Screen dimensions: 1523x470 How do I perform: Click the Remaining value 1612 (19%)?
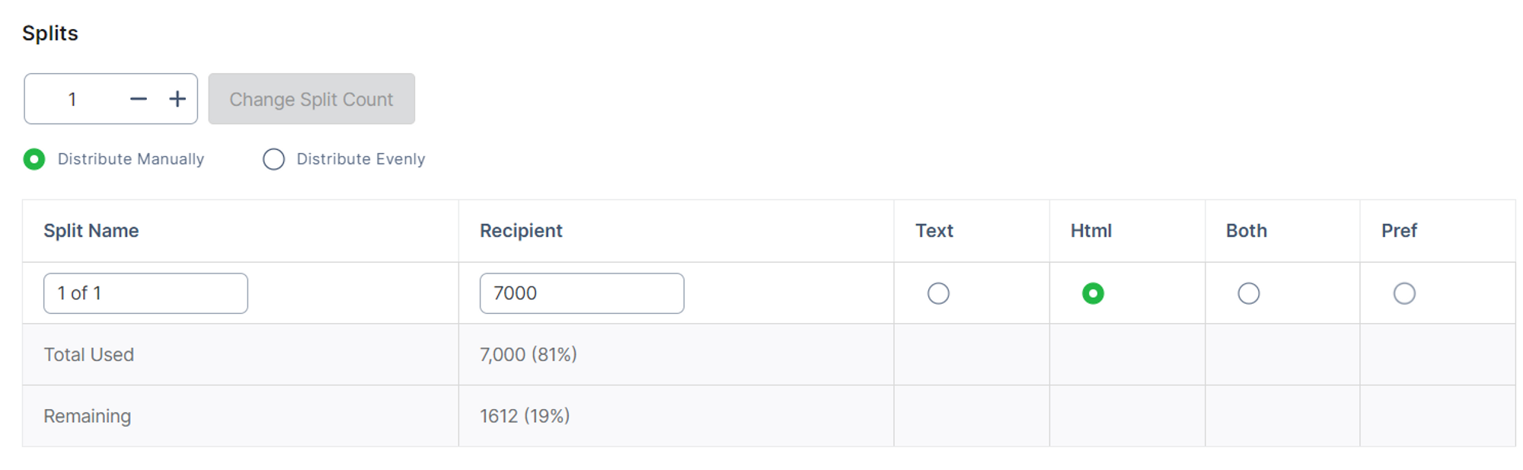click(x=525, y=416)
